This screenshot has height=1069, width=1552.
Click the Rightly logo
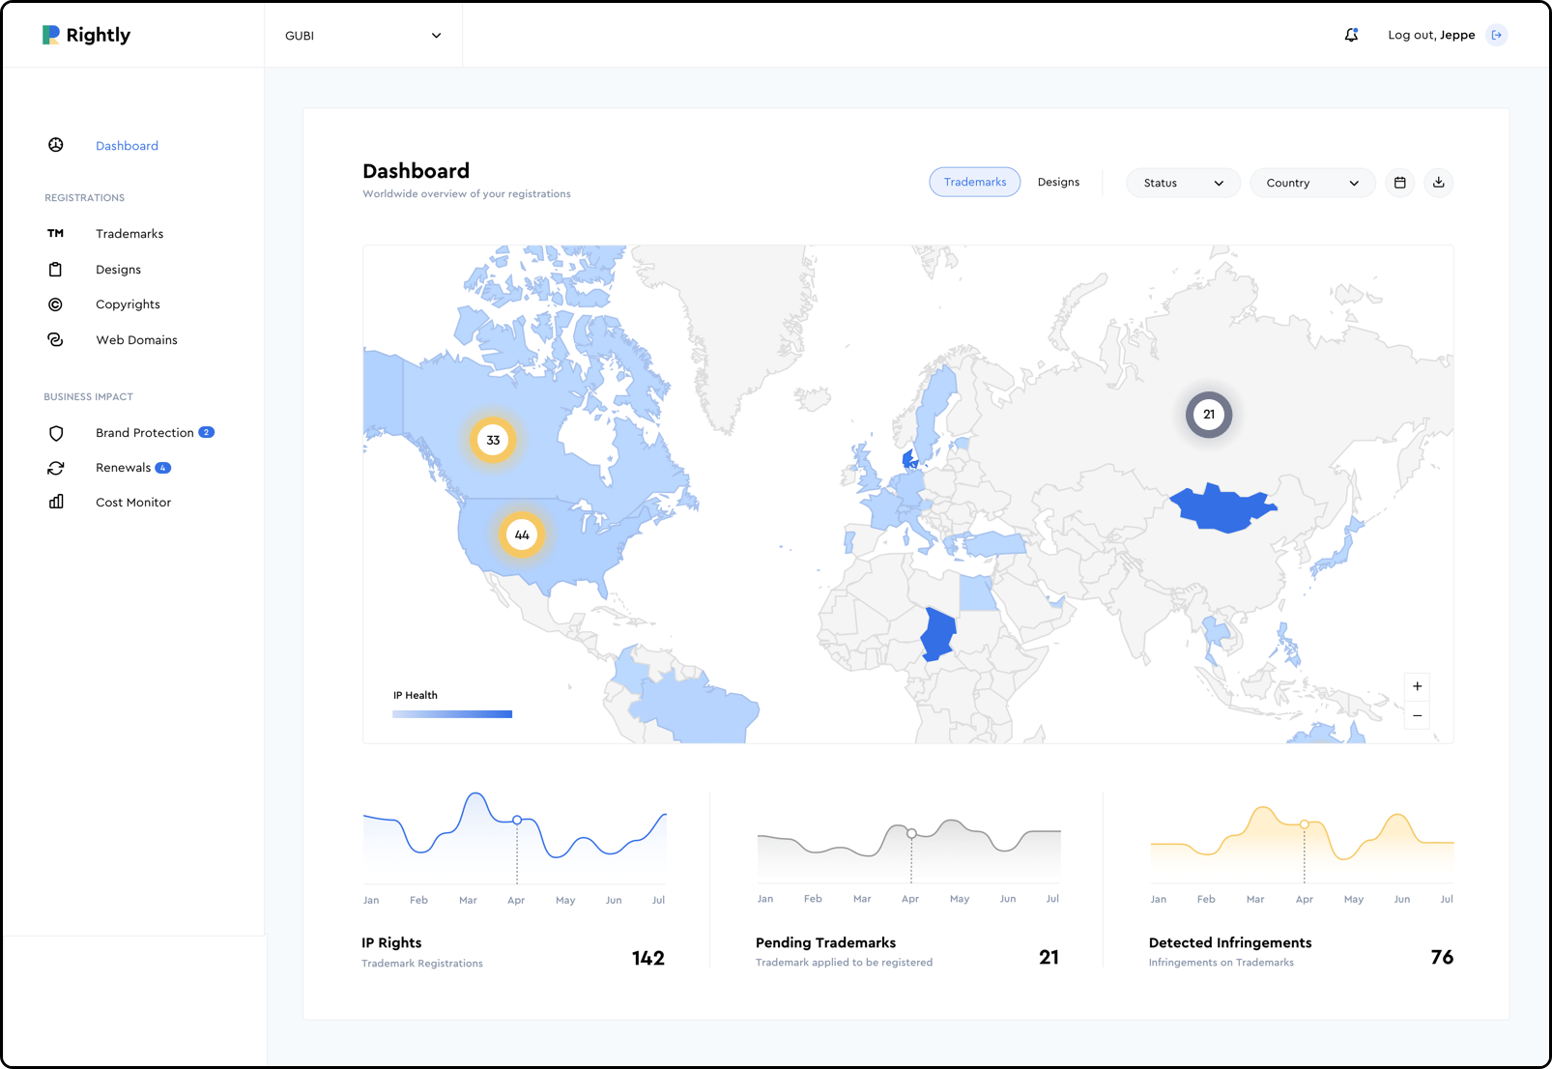coord(86,35)
